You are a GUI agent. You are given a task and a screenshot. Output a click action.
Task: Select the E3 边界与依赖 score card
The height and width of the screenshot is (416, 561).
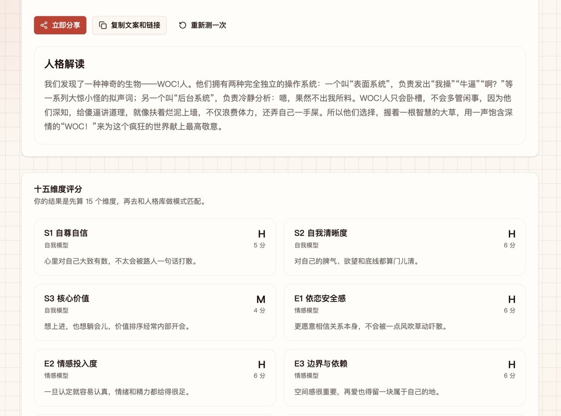pyautogui.click(x=405, y=377)
